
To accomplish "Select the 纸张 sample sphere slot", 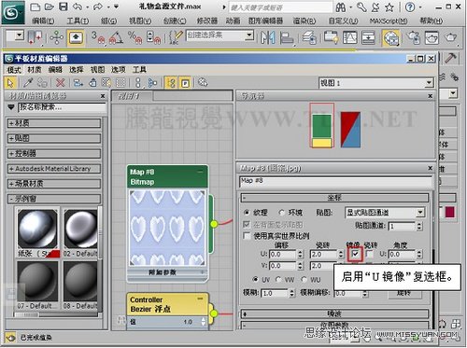I will click(x=37, y=229).
